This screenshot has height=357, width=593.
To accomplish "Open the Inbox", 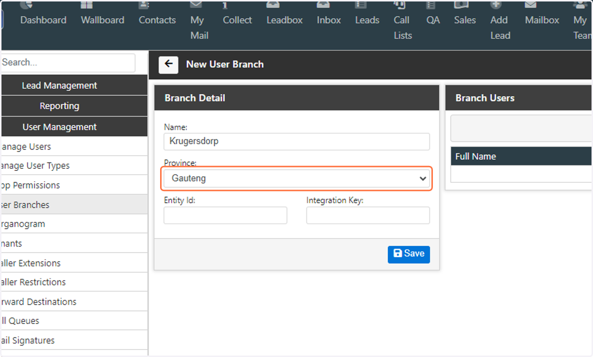I will (x=329, y=20).
